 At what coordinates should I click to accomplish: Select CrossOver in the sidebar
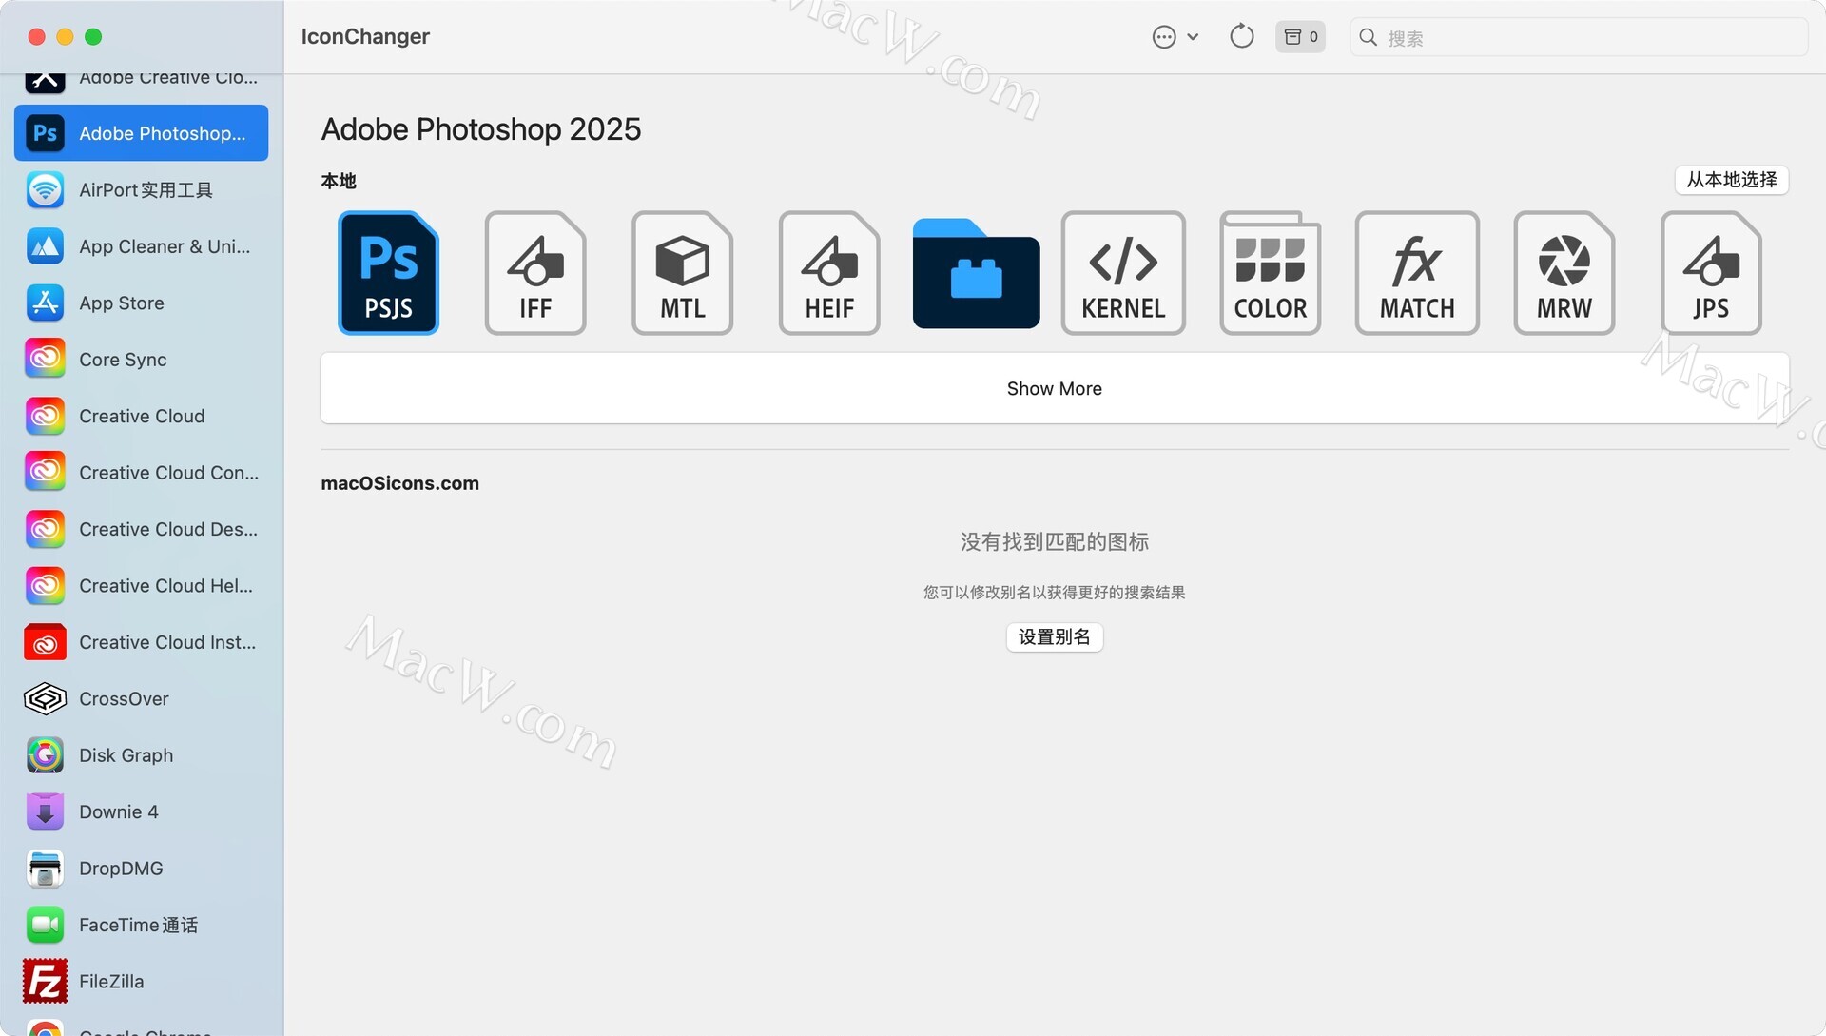click(x=141, y=698)
